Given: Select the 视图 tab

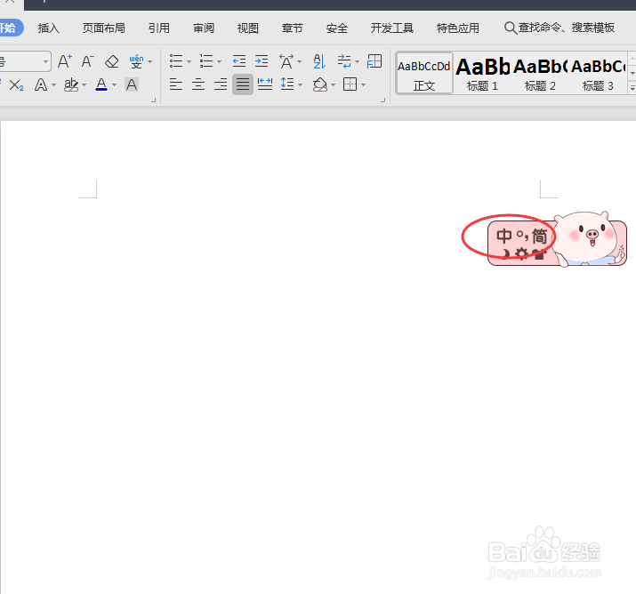Looking at the screenshot, I should 248,28.
